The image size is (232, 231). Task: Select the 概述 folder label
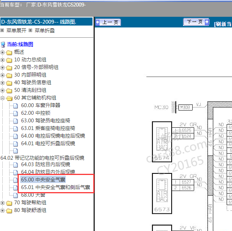coord(19,52)
